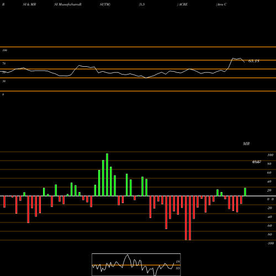Select the RSI value label "65.18"
Image resolution: width=276 pixels, height=276 pixels.
(254, 61)
